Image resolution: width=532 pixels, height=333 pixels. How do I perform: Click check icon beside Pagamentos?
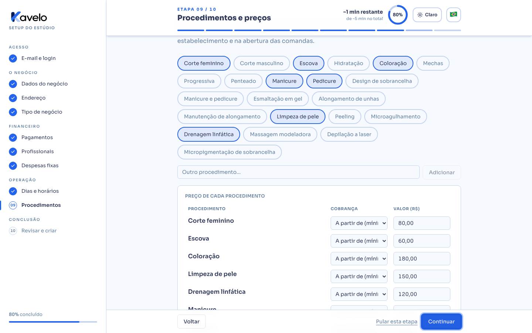point(13,138)
